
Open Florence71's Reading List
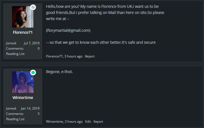[x=15, y=54]
